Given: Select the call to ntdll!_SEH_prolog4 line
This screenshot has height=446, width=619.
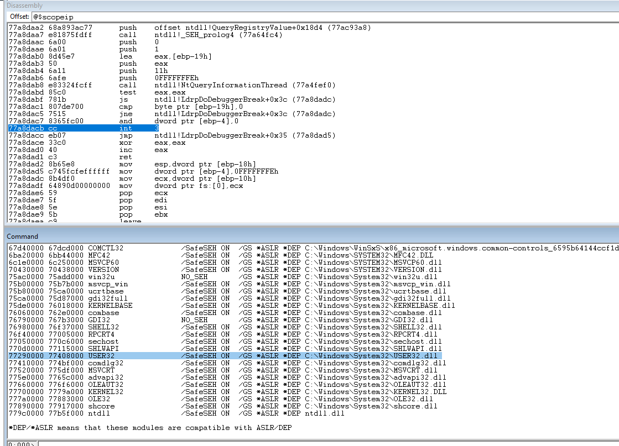Looking at the screenshot, I should 210,35.
